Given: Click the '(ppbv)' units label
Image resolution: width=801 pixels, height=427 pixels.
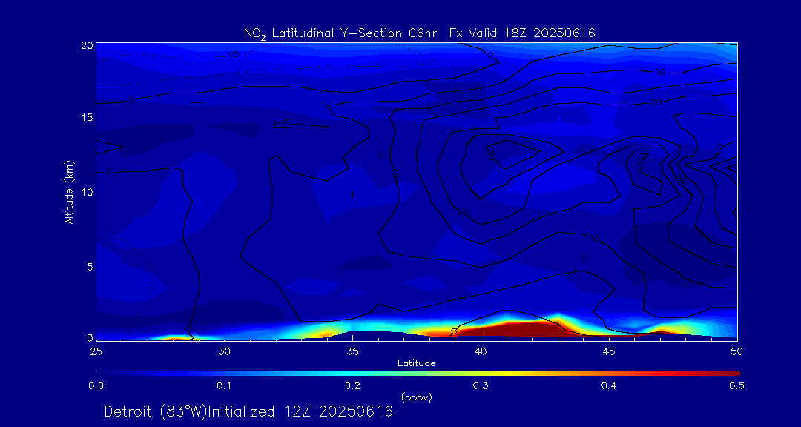Looking at the screenshot, I should point(417,397).
